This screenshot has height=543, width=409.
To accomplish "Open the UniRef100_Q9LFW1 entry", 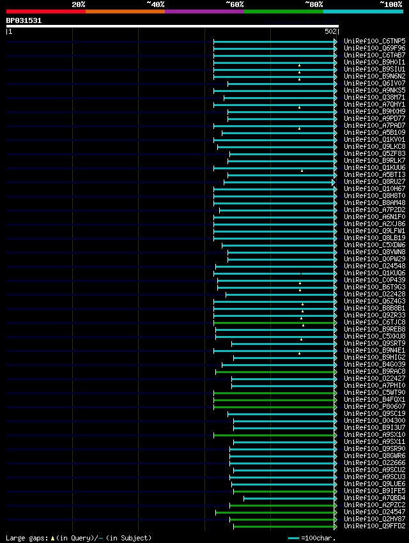I will pos(374,231).
